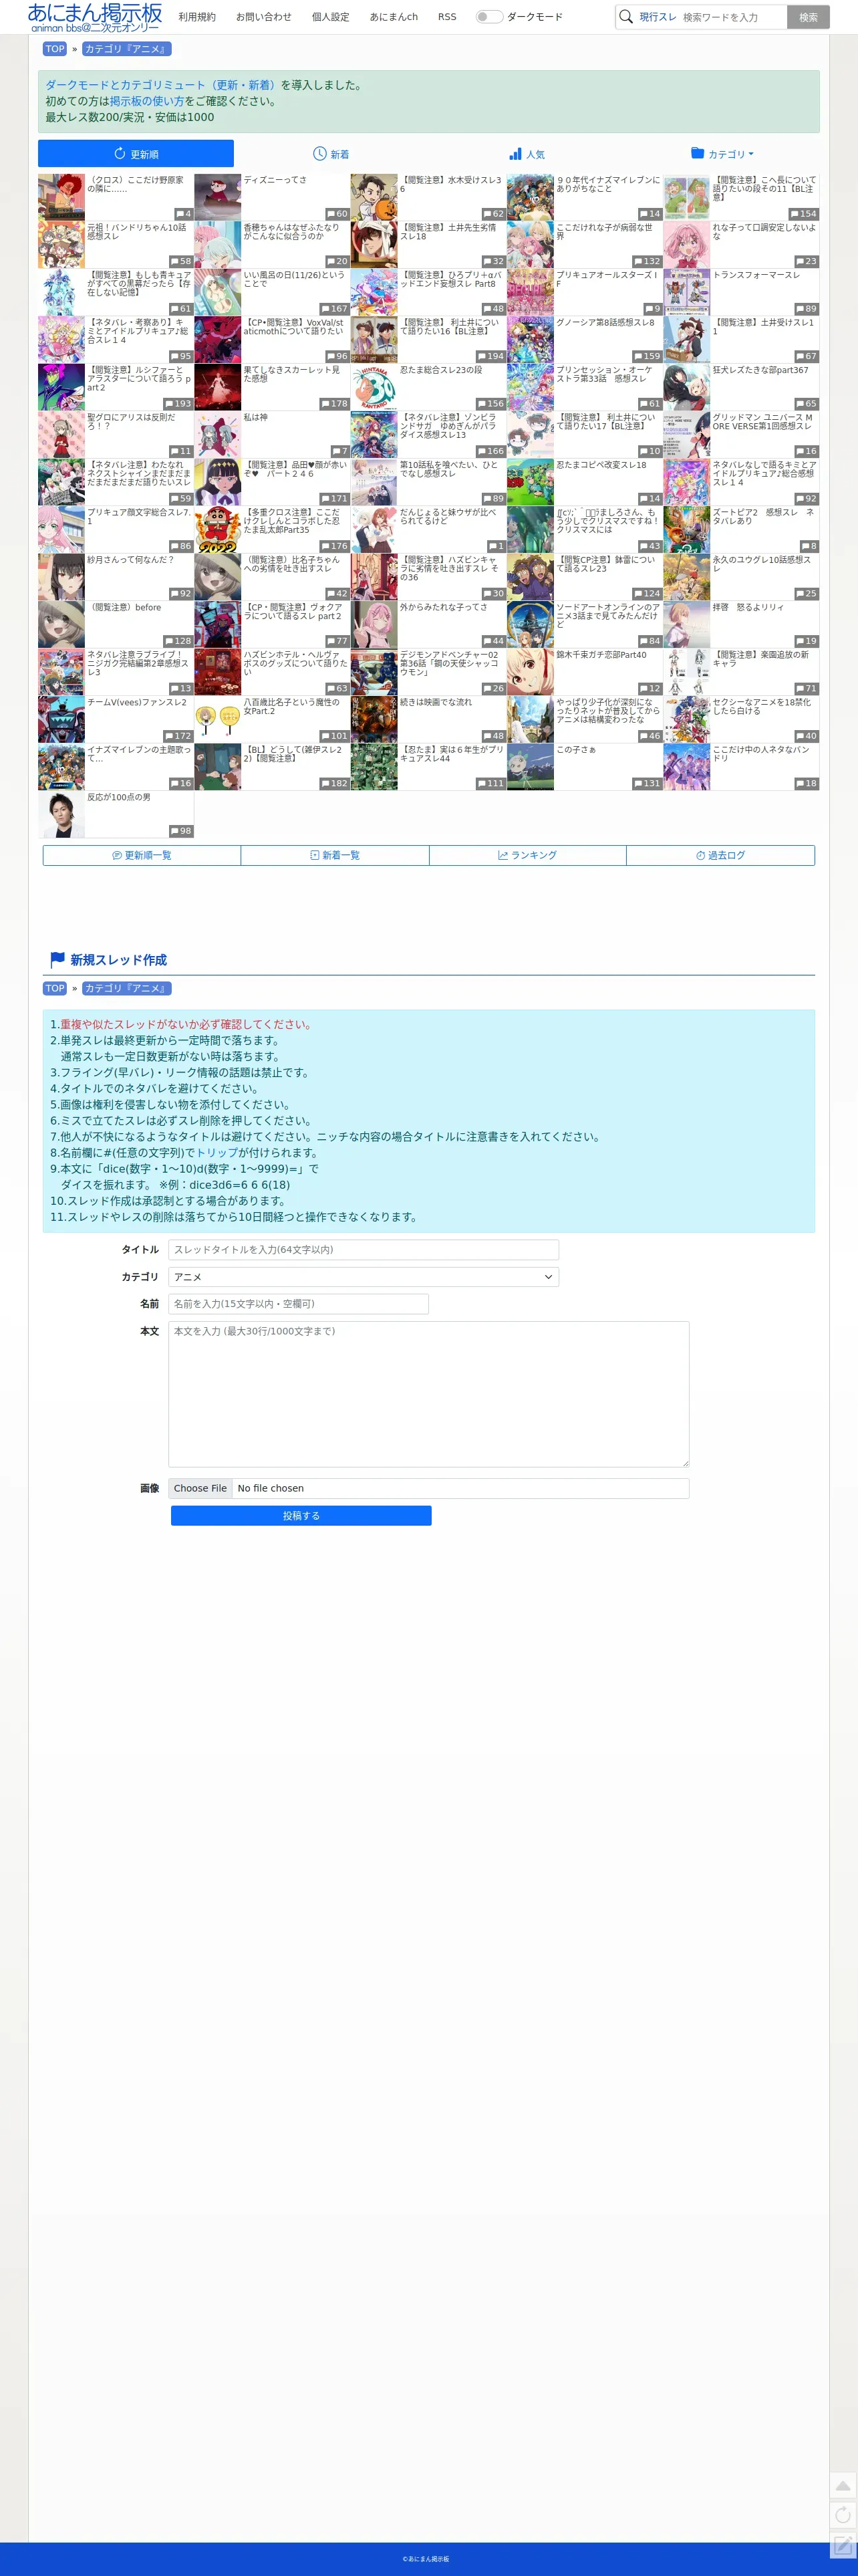The height and width of the screenshot is (2576, 858).
Task: Click the スレッドタイトル input field
Action: (x=363, y=1250)
